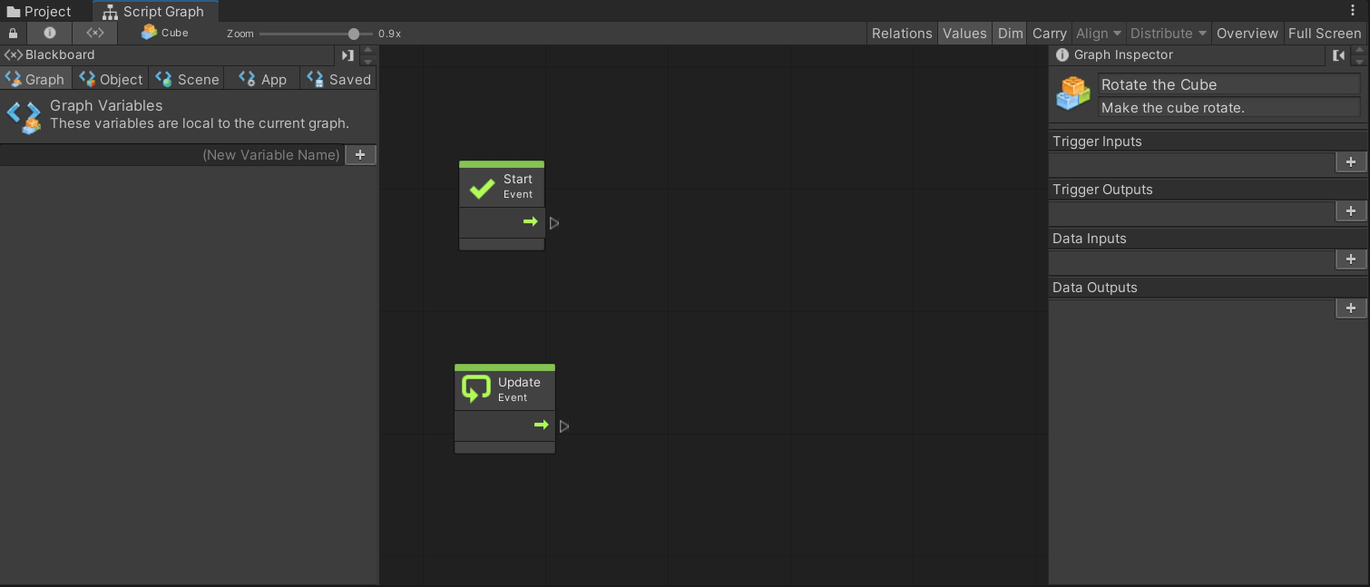Viewport: 1370px width, 587px height.
Task: Open the Distribute dropdown
Action: pos(1168,33)
